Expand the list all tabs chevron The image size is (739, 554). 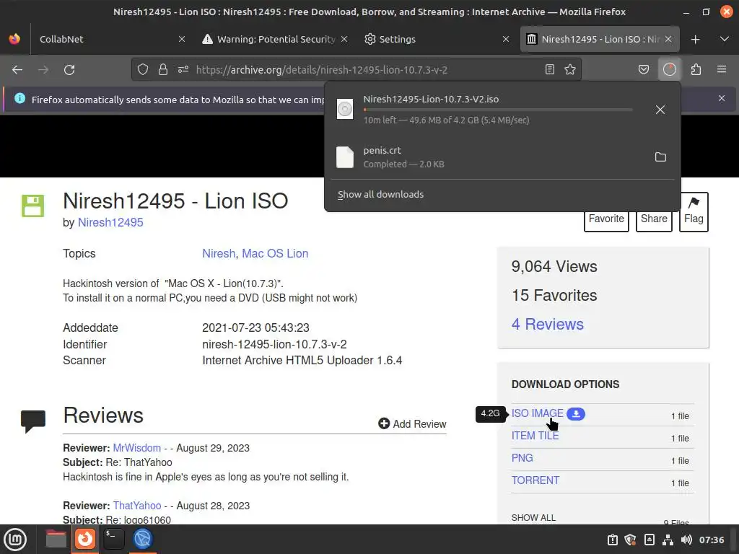(x=725, y=39)
